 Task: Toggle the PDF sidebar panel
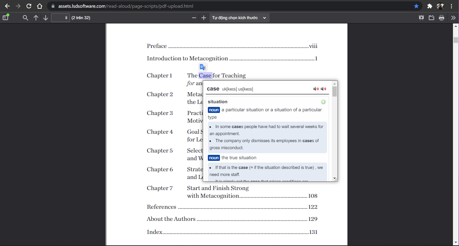click(x=5, y=18)
